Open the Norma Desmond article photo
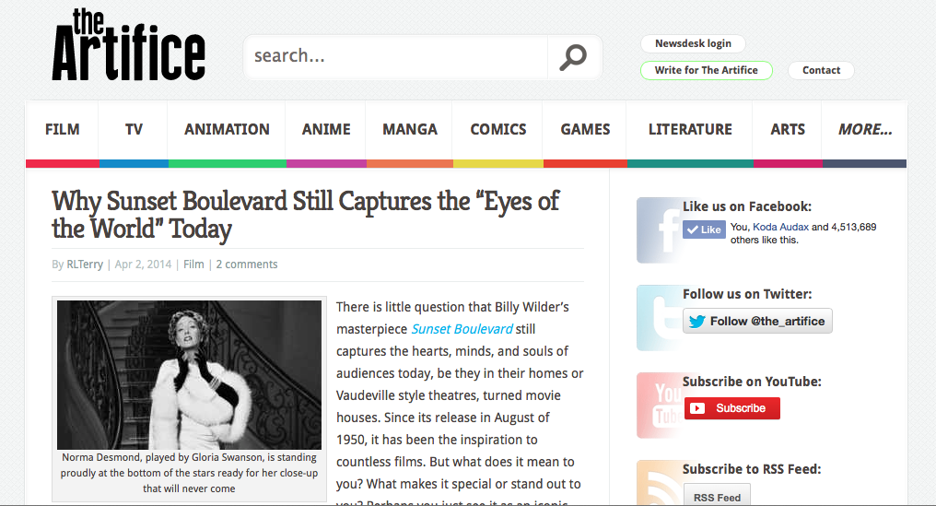The image size is (936, 506). click(x=189, y=375)
